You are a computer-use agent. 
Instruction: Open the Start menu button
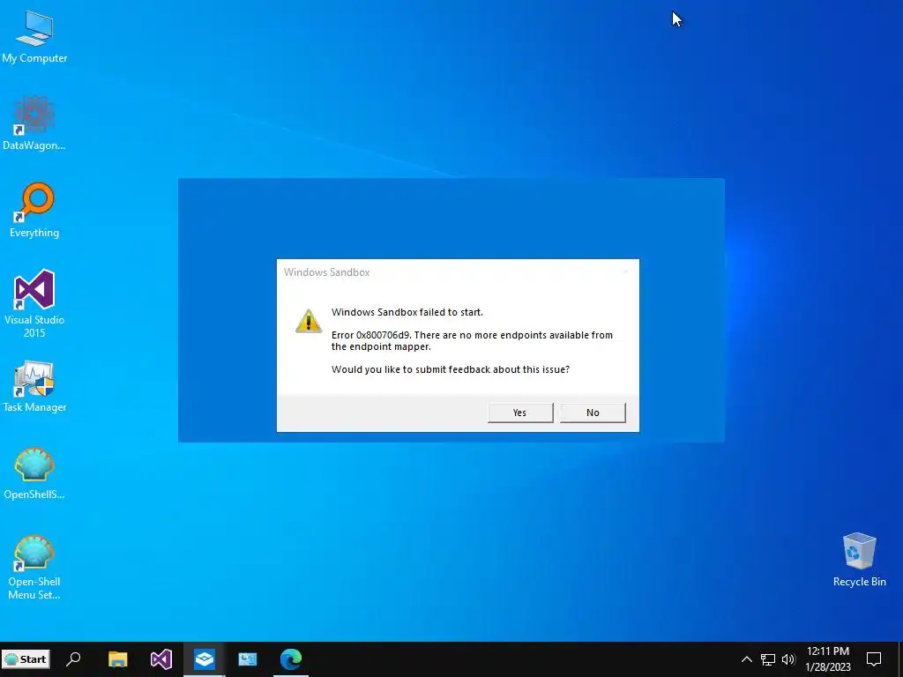tap(26, 659)
